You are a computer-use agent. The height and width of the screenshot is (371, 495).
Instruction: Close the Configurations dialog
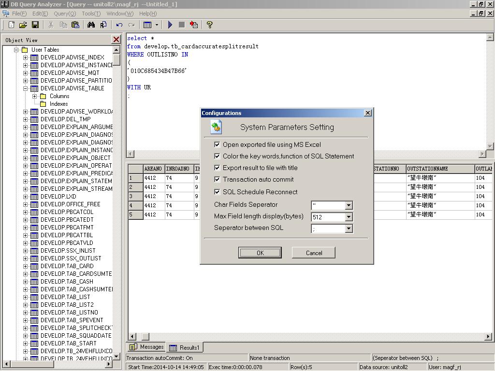pos(368,113)
